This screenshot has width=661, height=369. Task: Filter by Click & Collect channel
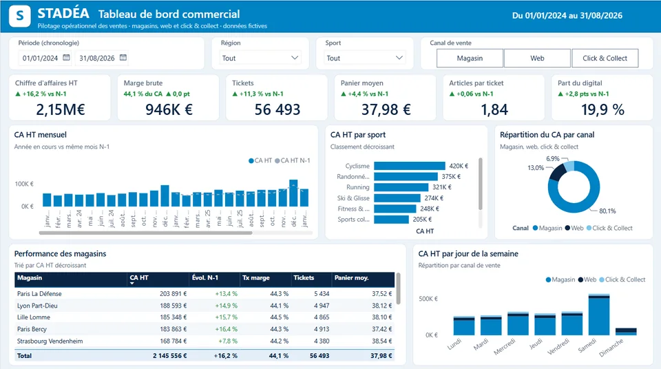click(x=605, y=59)
